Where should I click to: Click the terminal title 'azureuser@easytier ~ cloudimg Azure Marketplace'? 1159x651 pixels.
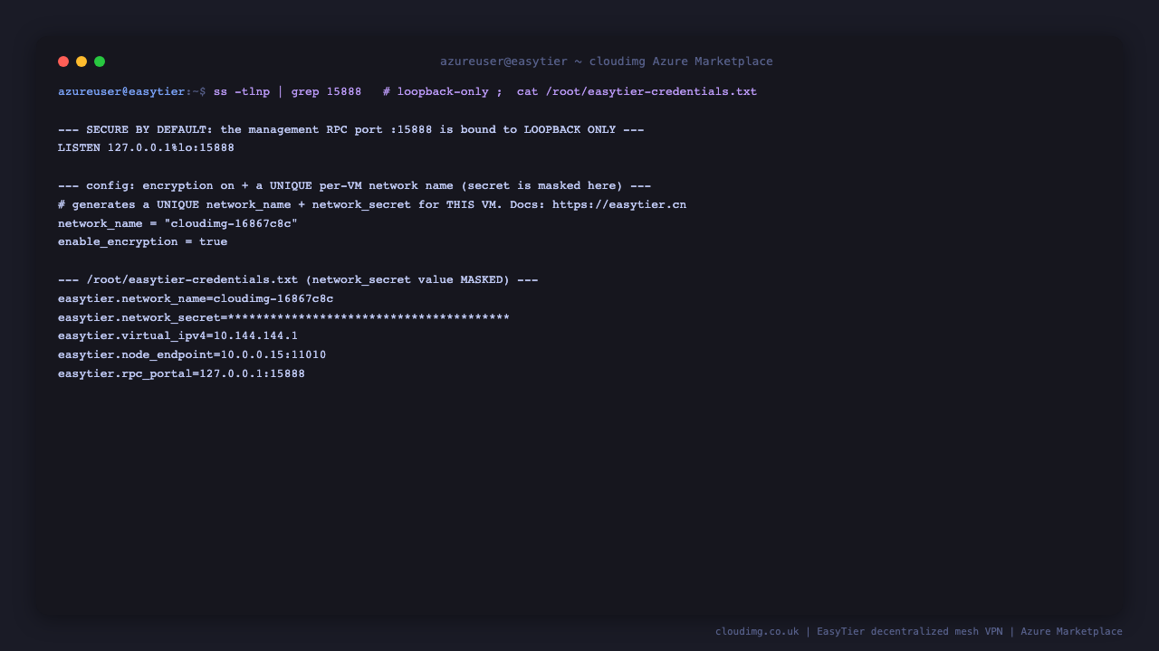pyautogui.click(x=607, y=61)
